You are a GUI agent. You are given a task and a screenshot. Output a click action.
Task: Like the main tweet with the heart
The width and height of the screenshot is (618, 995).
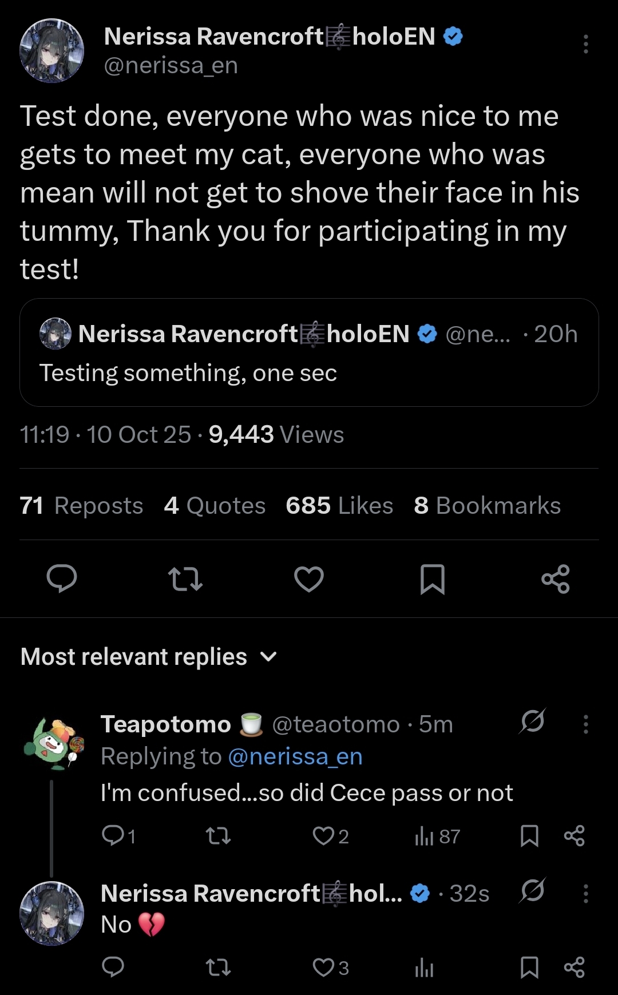pyautogui.click(x=309, y=578)
